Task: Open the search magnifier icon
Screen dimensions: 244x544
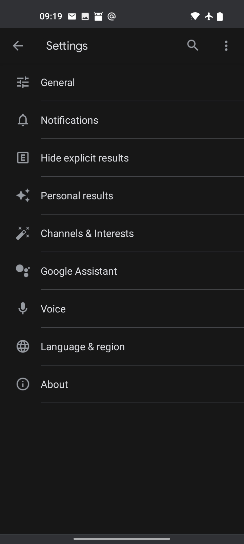Action: coord(192,45)
